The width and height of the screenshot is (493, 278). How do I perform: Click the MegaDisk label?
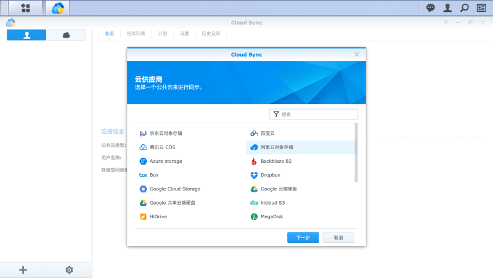pyautogui.click(x=272, y=217)
